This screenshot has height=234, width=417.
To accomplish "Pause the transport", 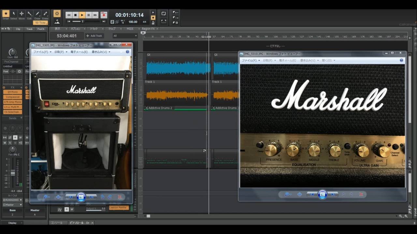I will 88,15.
